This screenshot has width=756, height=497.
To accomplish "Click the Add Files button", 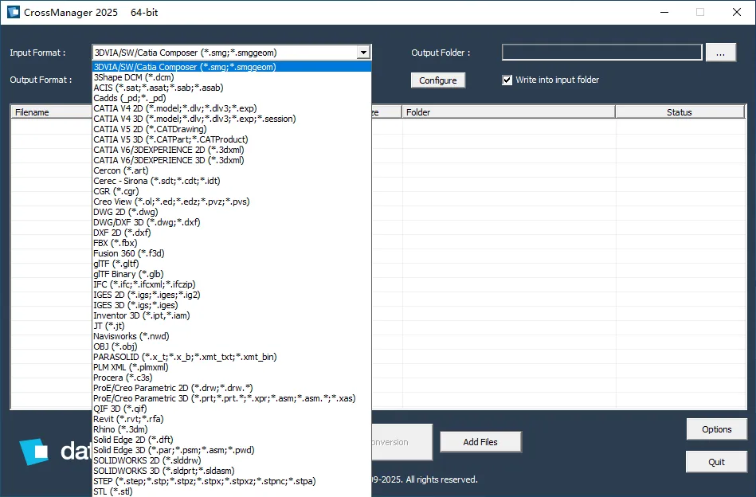I will [480, 442].
